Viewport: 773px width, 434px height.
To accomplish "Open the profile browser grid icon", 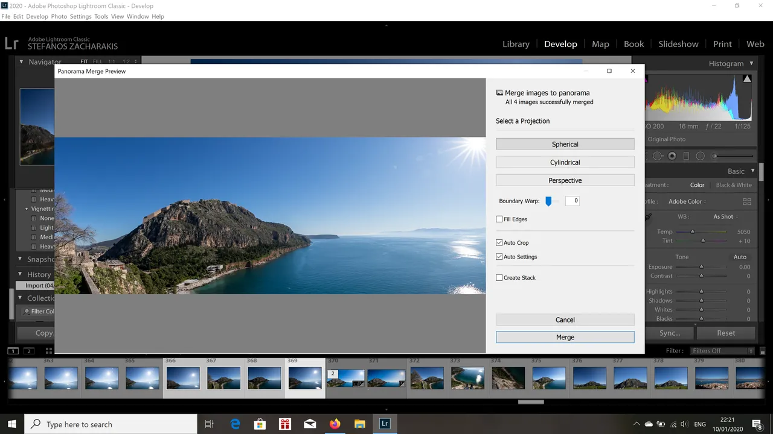I will (x=747, y=201).
